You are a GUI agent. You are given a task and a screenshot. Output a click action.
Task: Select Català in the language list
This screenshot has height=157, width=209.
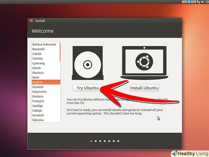pos(46,54)
